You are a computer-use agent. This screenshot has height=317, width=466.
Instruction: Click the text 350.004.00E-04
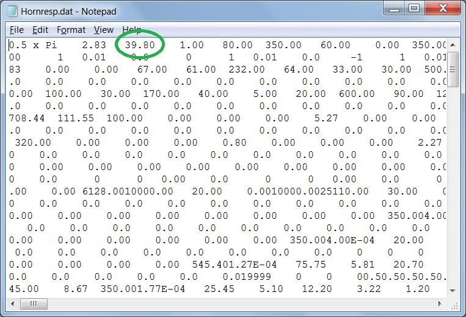tap(332, 240)
